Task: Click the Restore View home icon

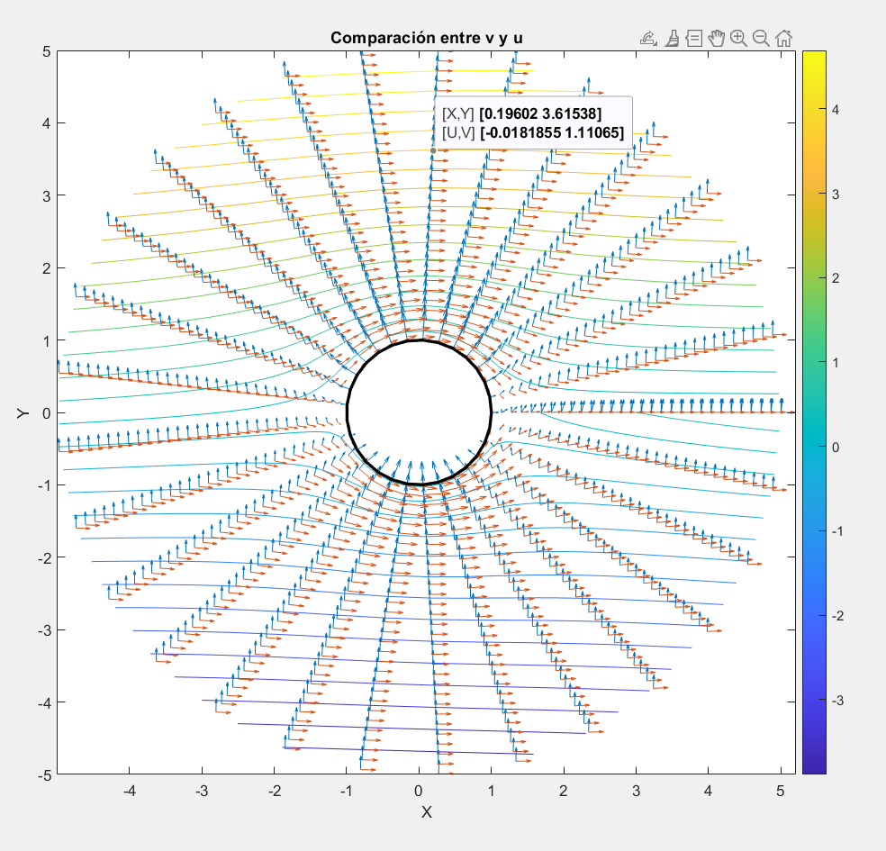Action: (783, 38)
